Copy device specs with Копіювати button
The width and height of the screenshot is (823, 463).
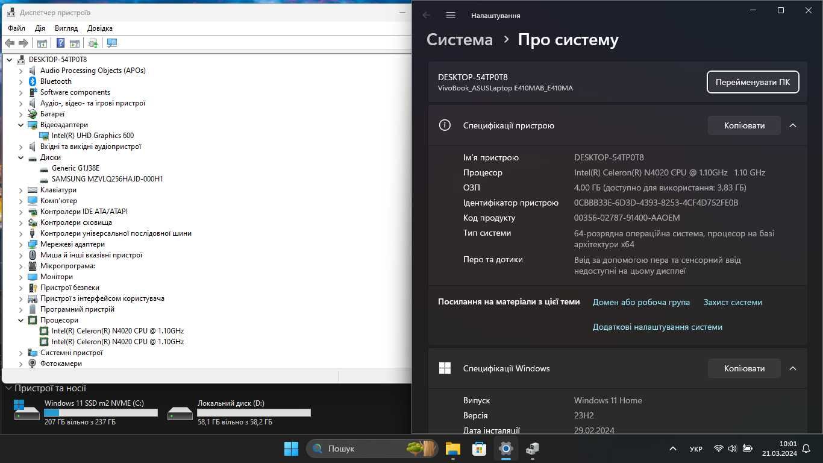(x=744, y=125)
